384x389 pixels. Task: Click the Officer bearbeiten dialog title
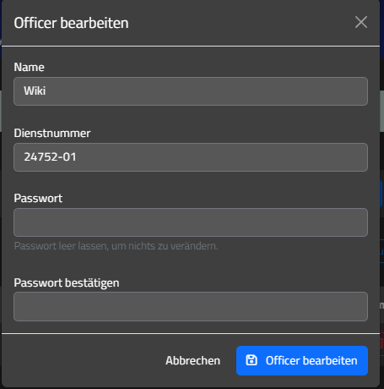tap(71, 23)
